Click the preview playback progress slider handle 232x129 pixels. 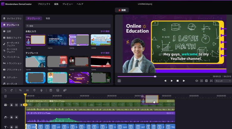155,76
